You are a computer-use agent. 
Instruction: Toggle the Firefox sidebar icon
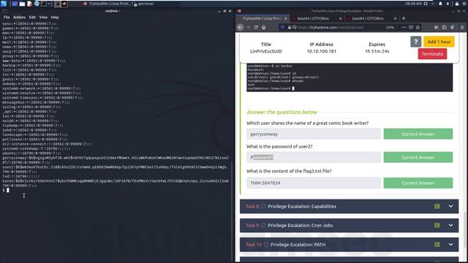[445, 27]
